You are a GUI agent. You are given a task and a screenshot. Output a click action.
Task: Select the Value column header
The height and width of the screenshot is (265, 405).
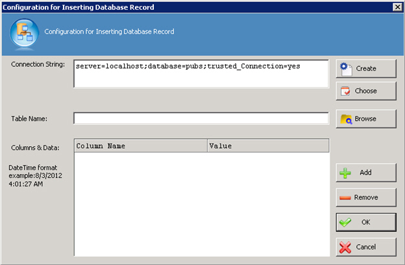pos(267,146)
